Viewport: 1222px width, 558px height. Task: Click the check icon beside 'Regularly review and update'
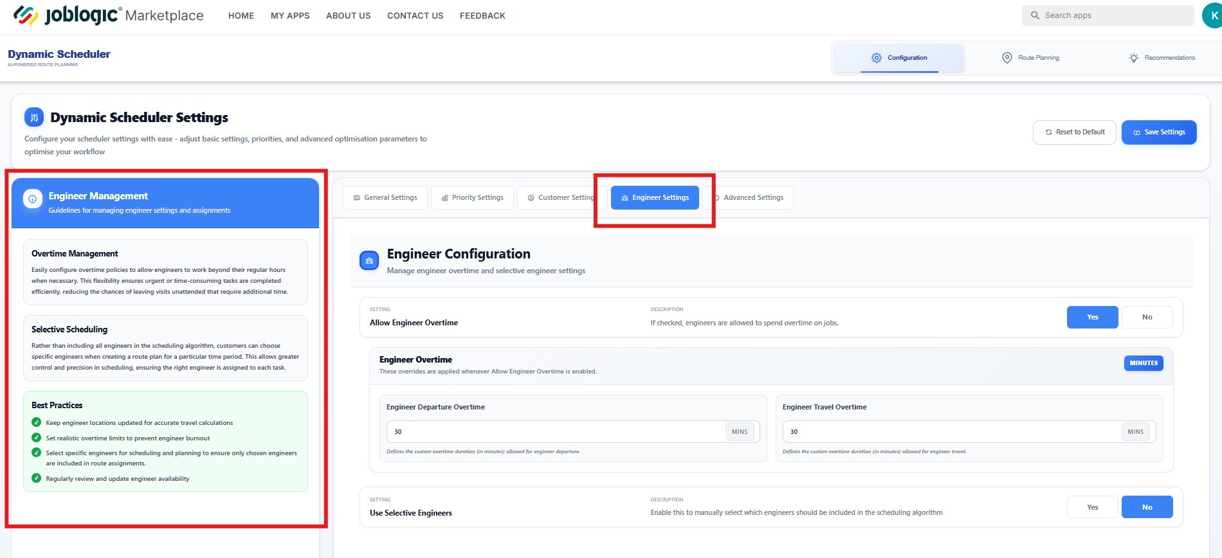(x=37, y=478)
